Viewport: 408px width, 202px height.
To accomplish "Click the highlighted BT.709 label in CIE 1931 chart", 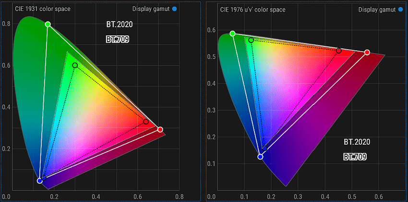I will click(x=118, y=39).
